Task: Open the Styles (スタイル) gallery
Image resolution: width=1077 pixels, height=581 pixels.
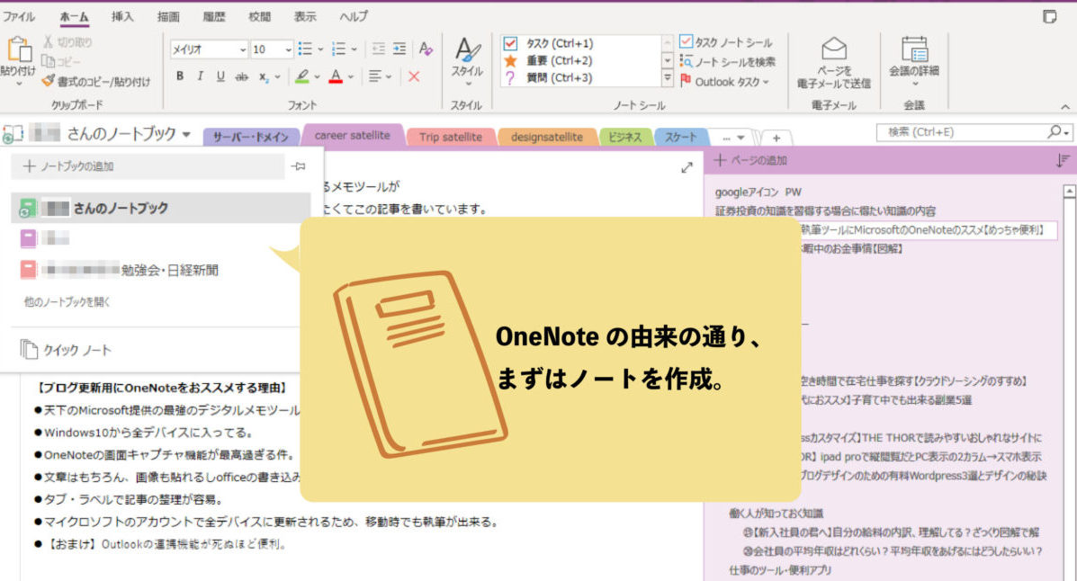Action: pyautogui.click(x=467, y=62)
